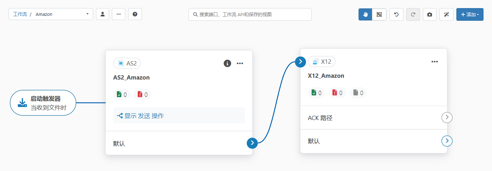This screenshot has height=171, width=492.
Task: Click the user profile icon button
Action: pyautogui.click(x=102, y=14)
